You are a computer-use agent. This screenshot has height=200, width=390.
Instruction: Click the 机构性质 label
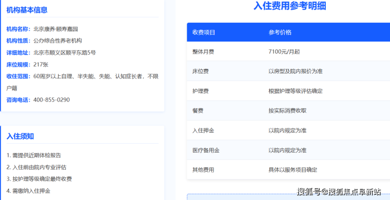[18, 41]
